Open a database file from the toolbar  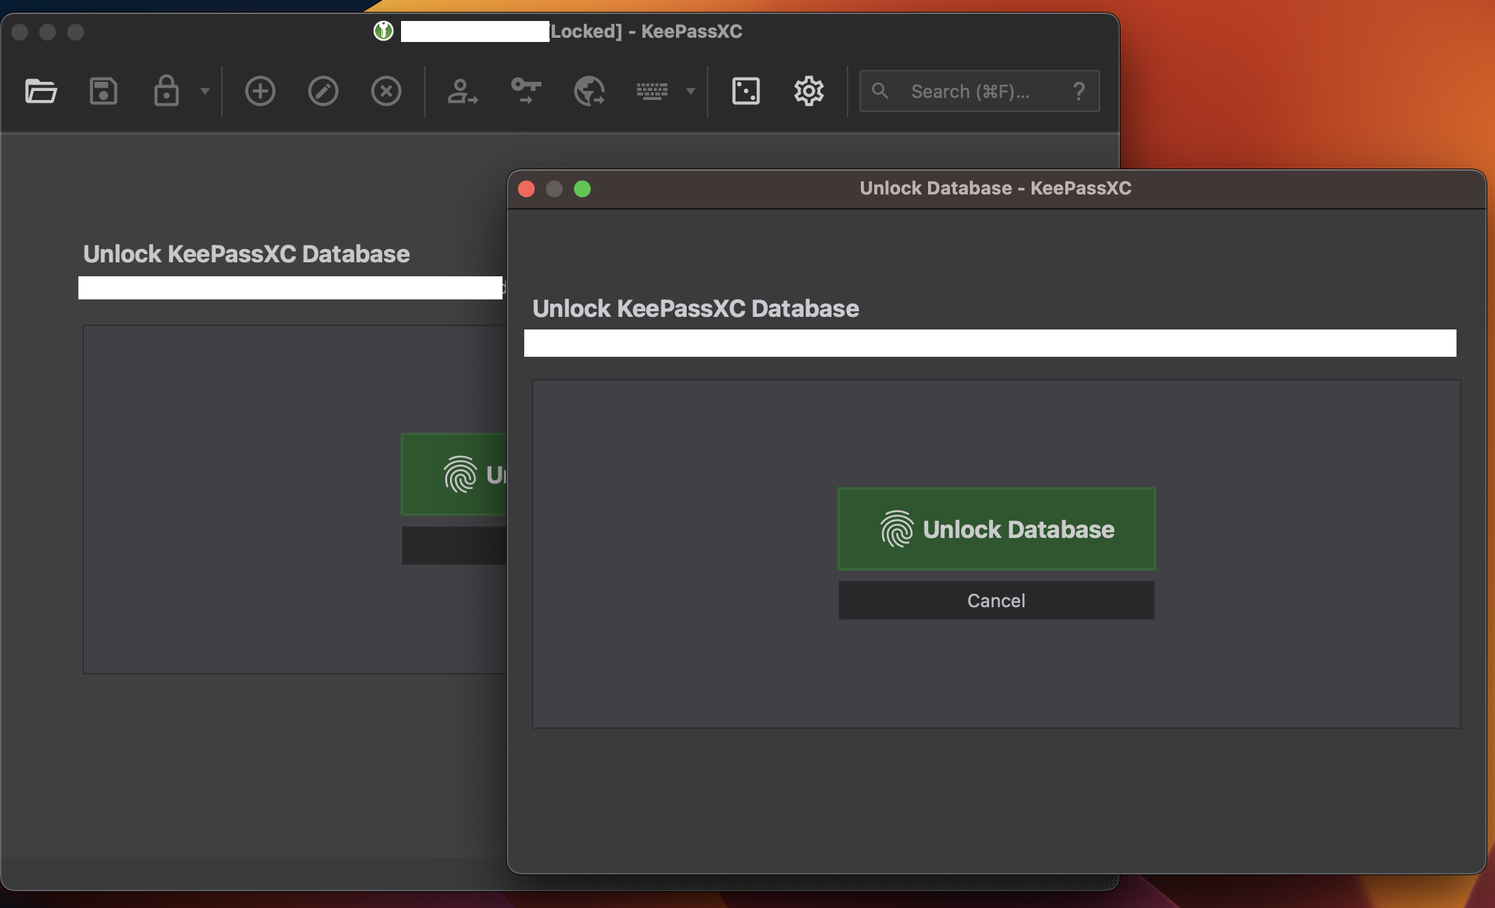40,91
